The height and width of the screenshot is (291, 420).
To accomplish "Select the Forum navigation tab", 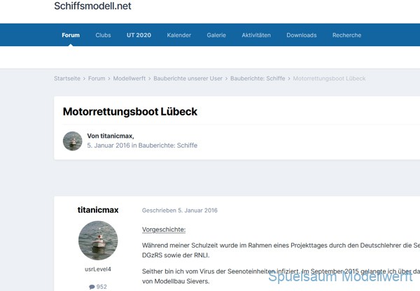I will click(71, 35).
